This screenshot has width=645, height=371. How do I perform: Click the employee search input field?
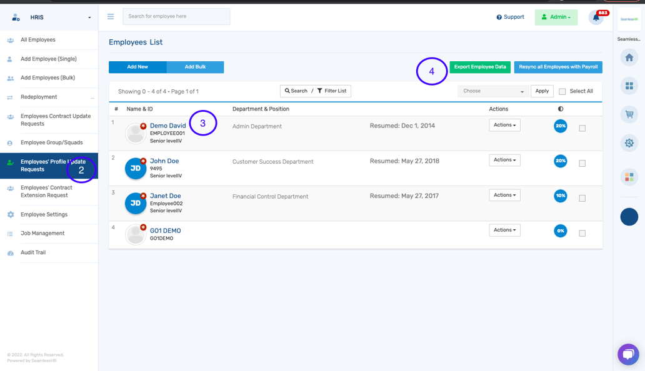[x=176, y=16]
